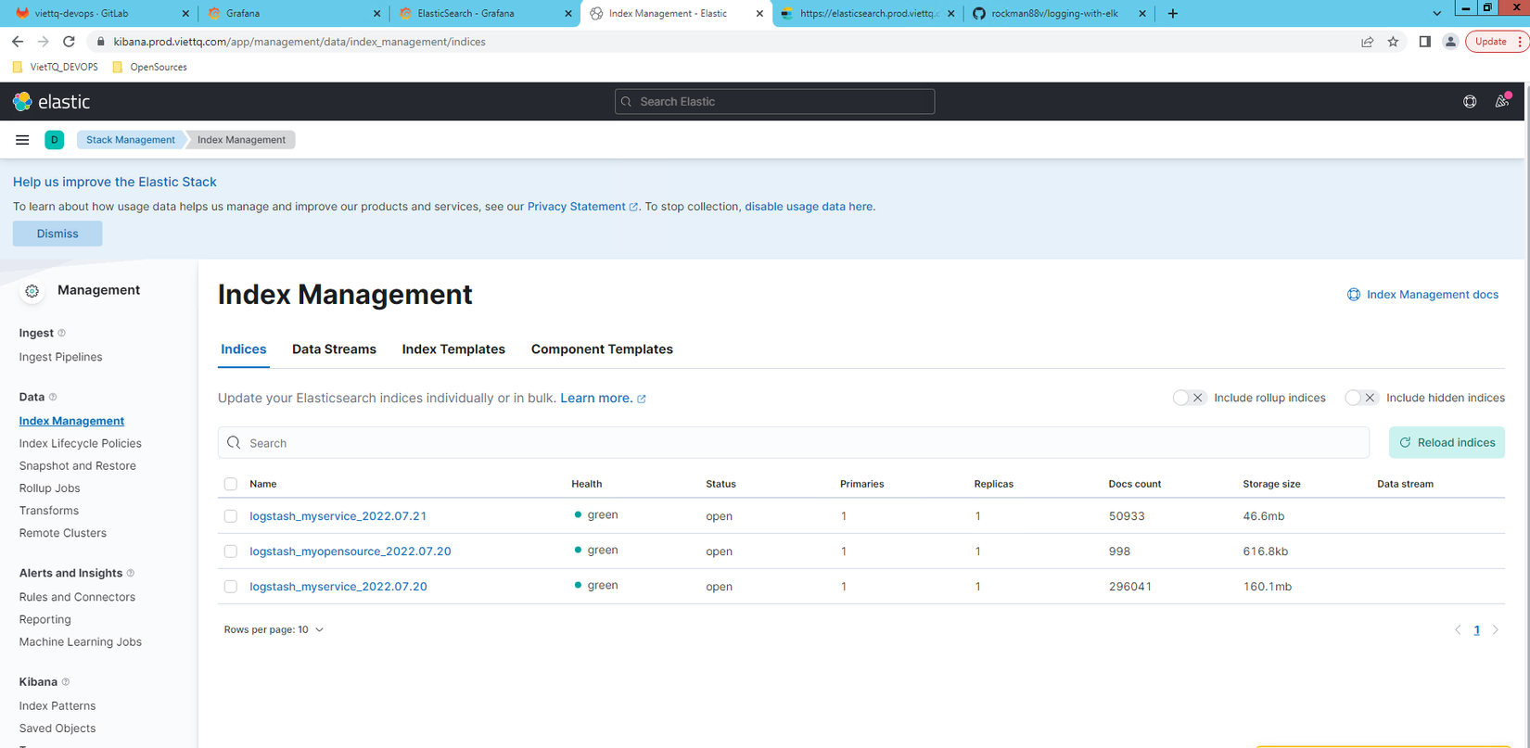Close the viettq-devops GitLab tab

coord(185,14)
